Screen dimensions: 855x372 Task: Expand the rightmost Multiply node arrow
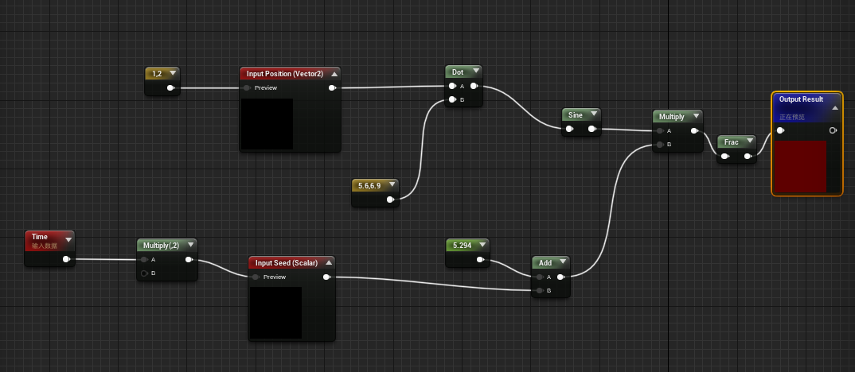tap(696, 117)
